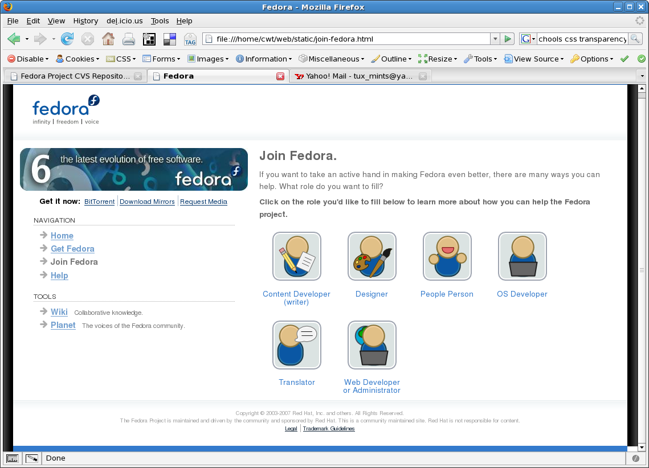Image resolution: width=649 pixels, height=468 pixels.
Task: Open the Outline dropdown menu
Action: tap(391, 59)
